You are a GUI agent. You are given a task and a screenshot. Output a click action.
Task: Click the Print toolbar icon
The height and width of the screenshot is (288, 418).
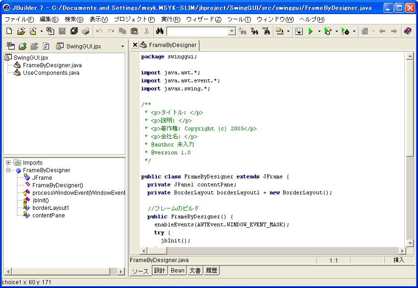click(85, 31)
